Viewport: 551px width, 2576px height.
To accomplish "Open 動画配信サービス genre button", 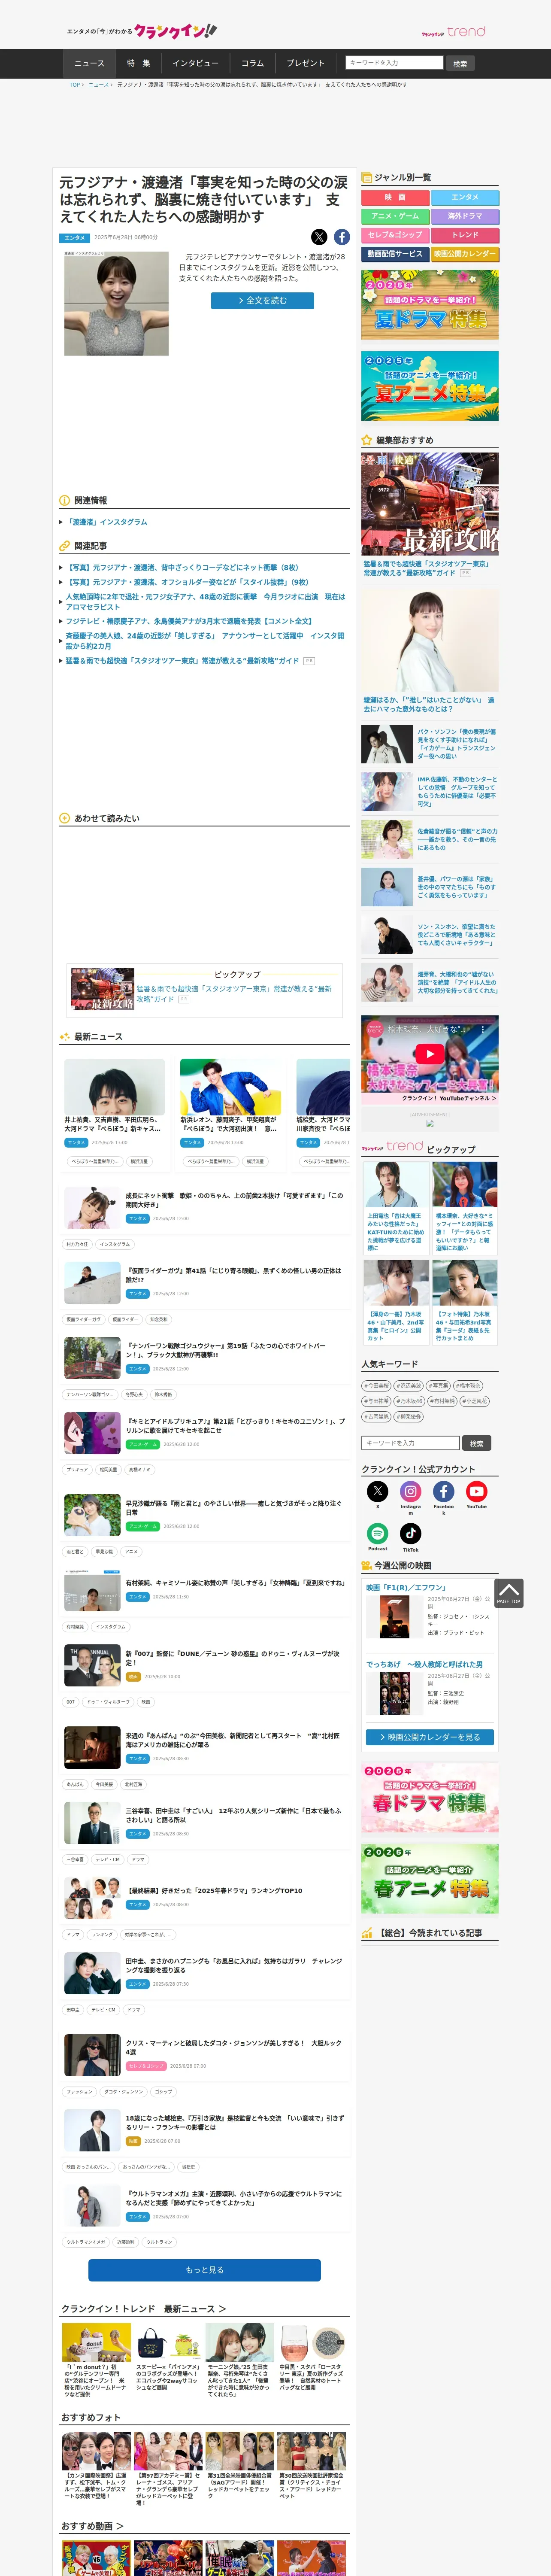I will [395, 254].
